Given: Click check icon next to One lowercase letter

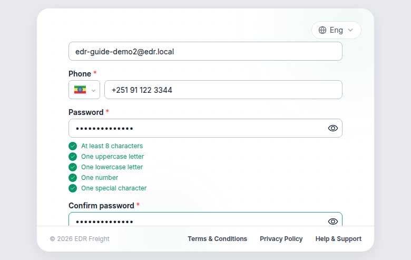Looking at the screenshot, I should click(73, 167).
